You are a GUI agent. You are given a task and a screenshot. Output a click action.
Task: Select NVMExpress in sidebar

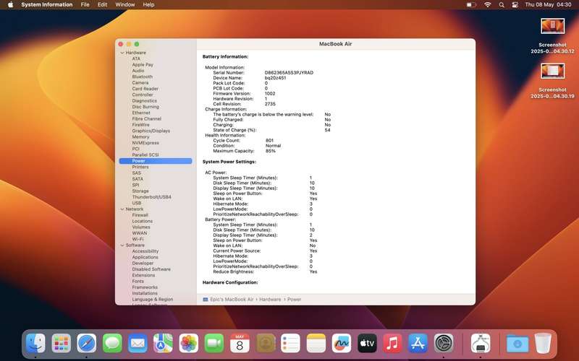(145, 143)
